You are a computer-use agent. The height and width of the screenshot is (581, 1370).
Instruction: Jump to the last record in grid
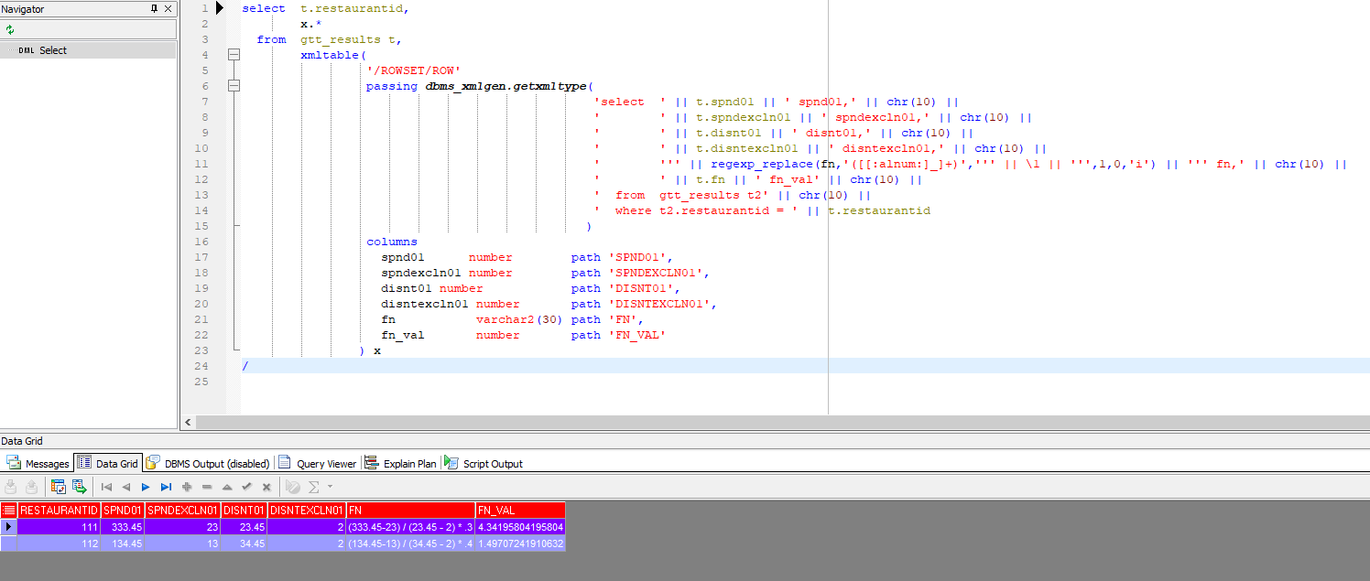pyautogui.click(x=166, y=487)
